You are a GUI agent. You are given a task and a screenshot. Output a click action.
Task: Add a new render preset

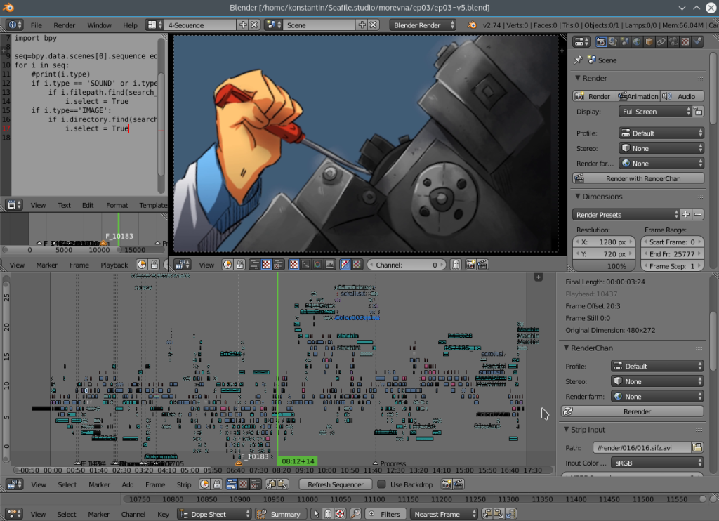click(686, 215)
